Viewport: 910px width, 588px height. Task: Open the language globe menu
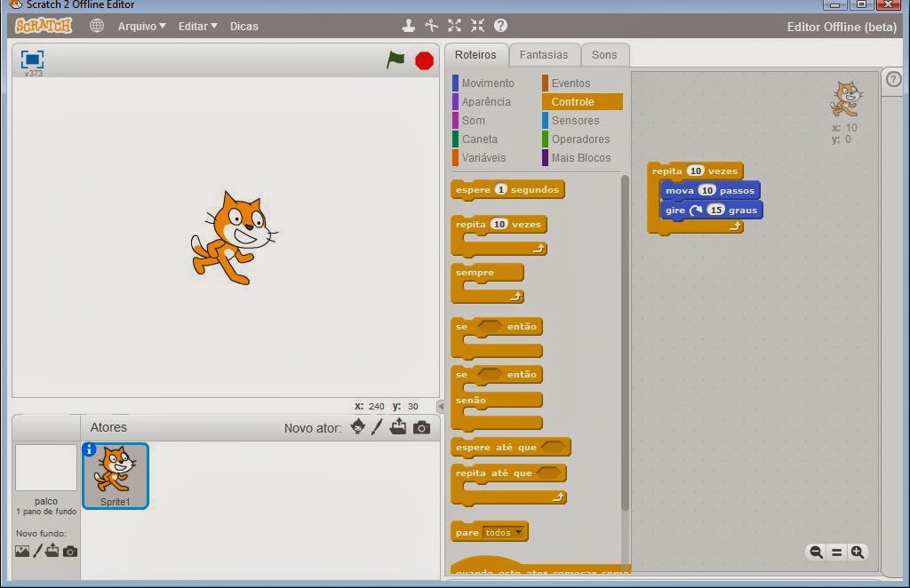pyautogui.click(x=97, y=26)
